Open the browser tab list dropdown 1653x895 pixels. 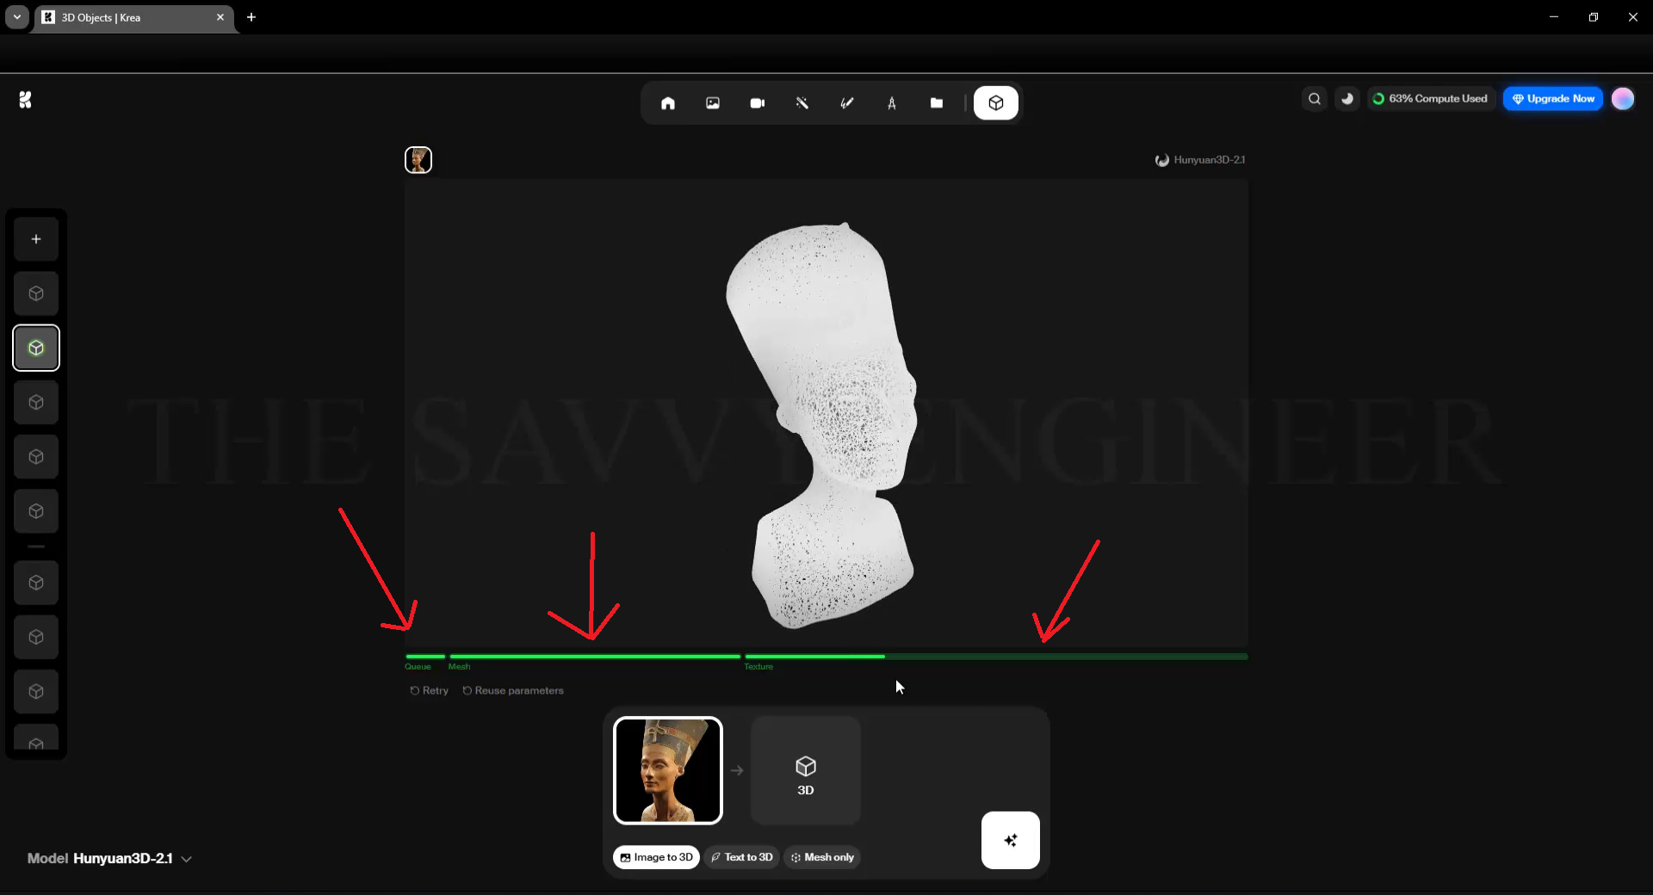click(17, 17)
